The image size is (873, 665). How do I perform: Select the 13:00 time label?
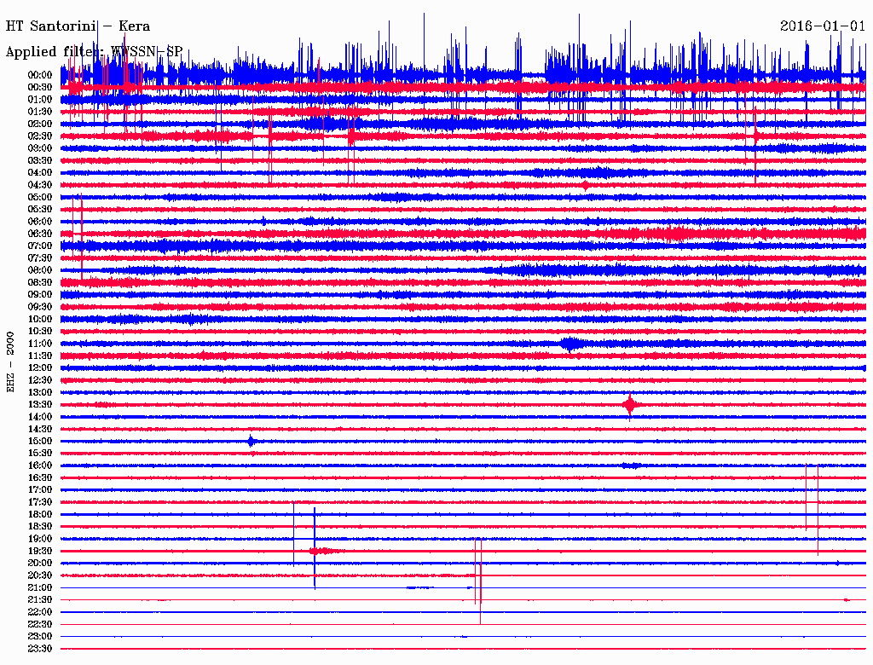40,392
